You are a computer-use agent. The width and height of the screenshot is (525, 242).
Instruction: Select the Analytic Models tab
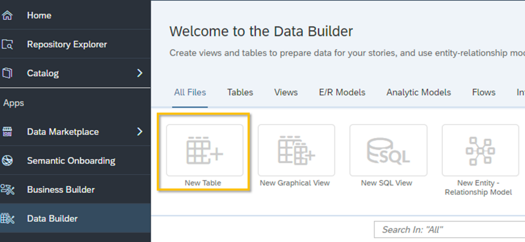(418, 92)
